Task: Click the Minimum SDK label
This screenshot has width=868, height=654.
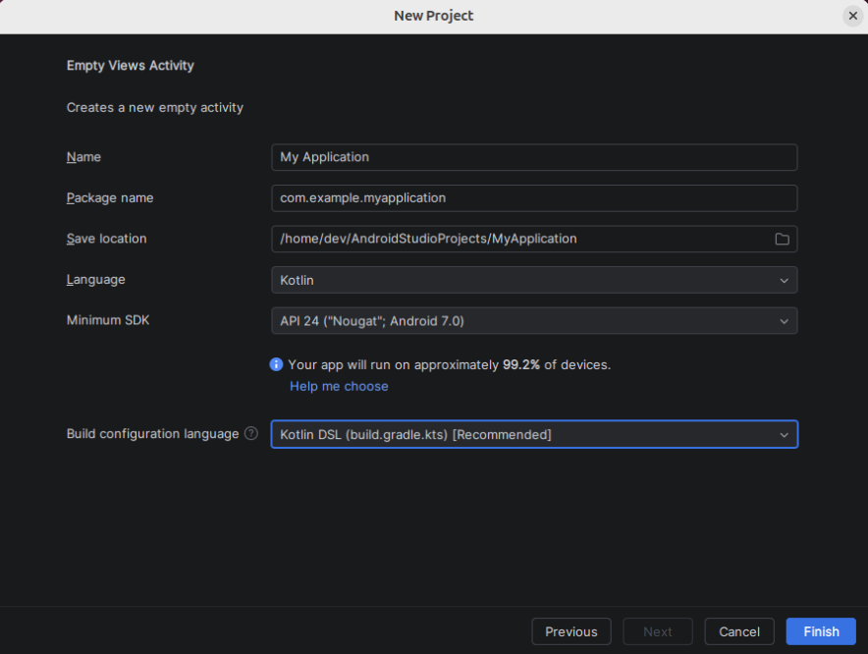Action: click(108, 320)
